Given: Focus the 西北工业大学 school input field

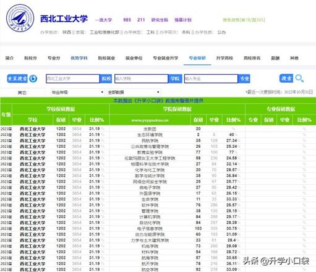Looking at the screenshot, I should (73, 79).
